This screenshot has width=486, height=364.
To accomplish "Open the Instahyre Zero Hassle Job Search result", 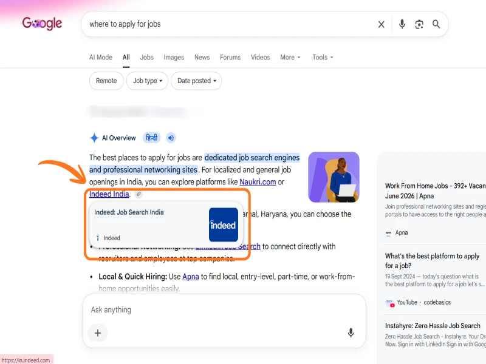I will [433, 326].
